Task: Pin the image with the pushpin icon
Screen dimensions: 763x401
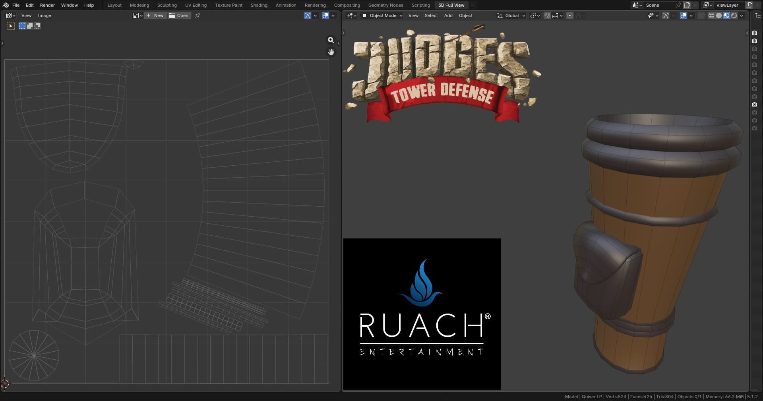Action: 198,15
